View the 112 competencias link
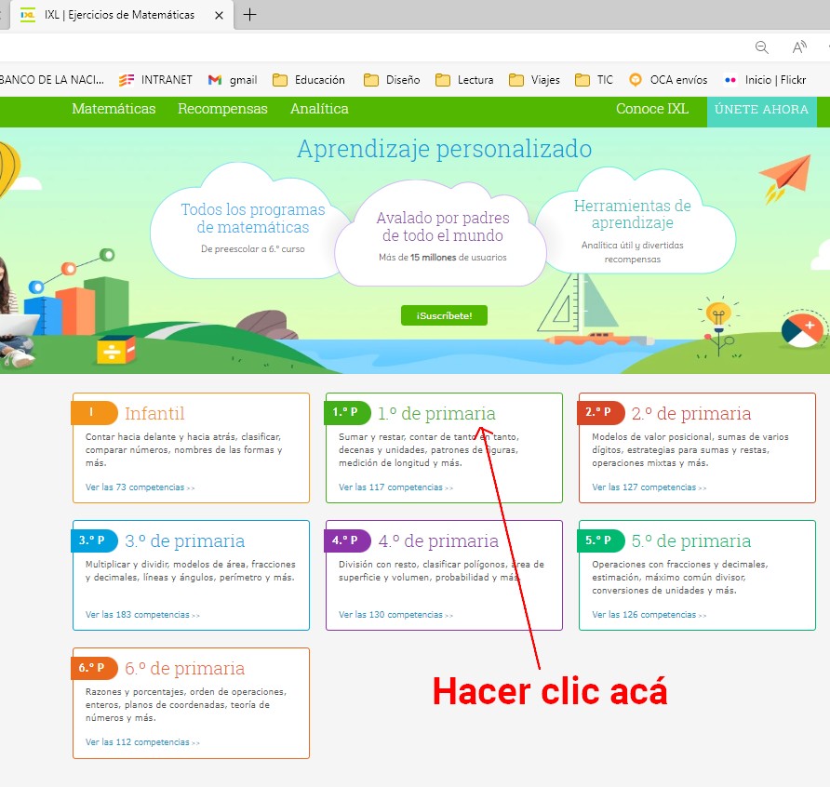This screenshot has width=830, height=787. pos(142,742)
